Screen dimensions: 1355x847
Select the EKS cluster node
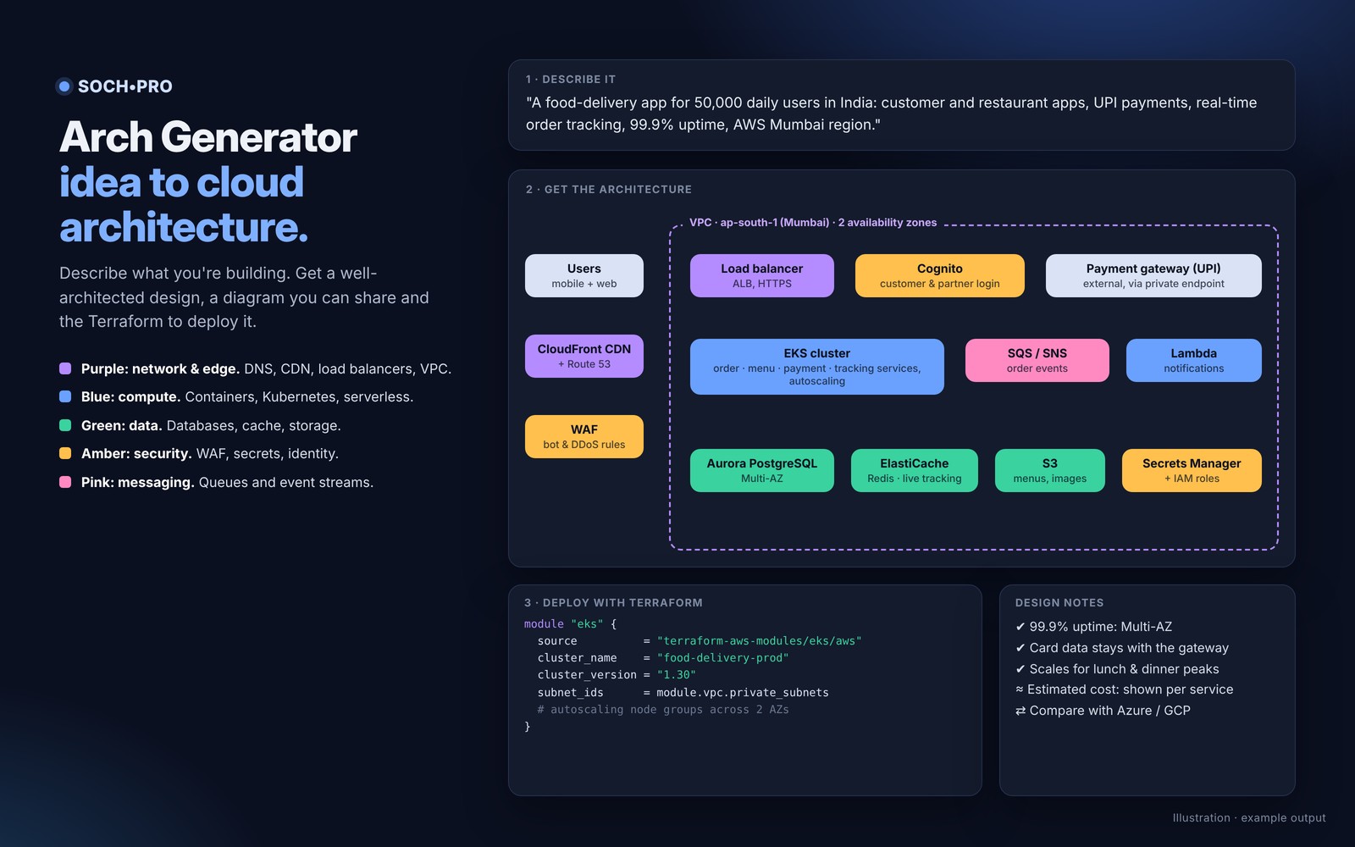pyautogui.click(x=817, y=367)
